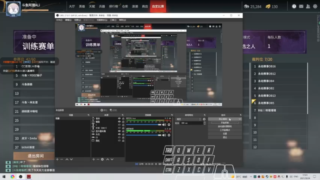Toggle the lock on the 键盘 source
Screen dimensions: 320x180
tap(123, 122)
